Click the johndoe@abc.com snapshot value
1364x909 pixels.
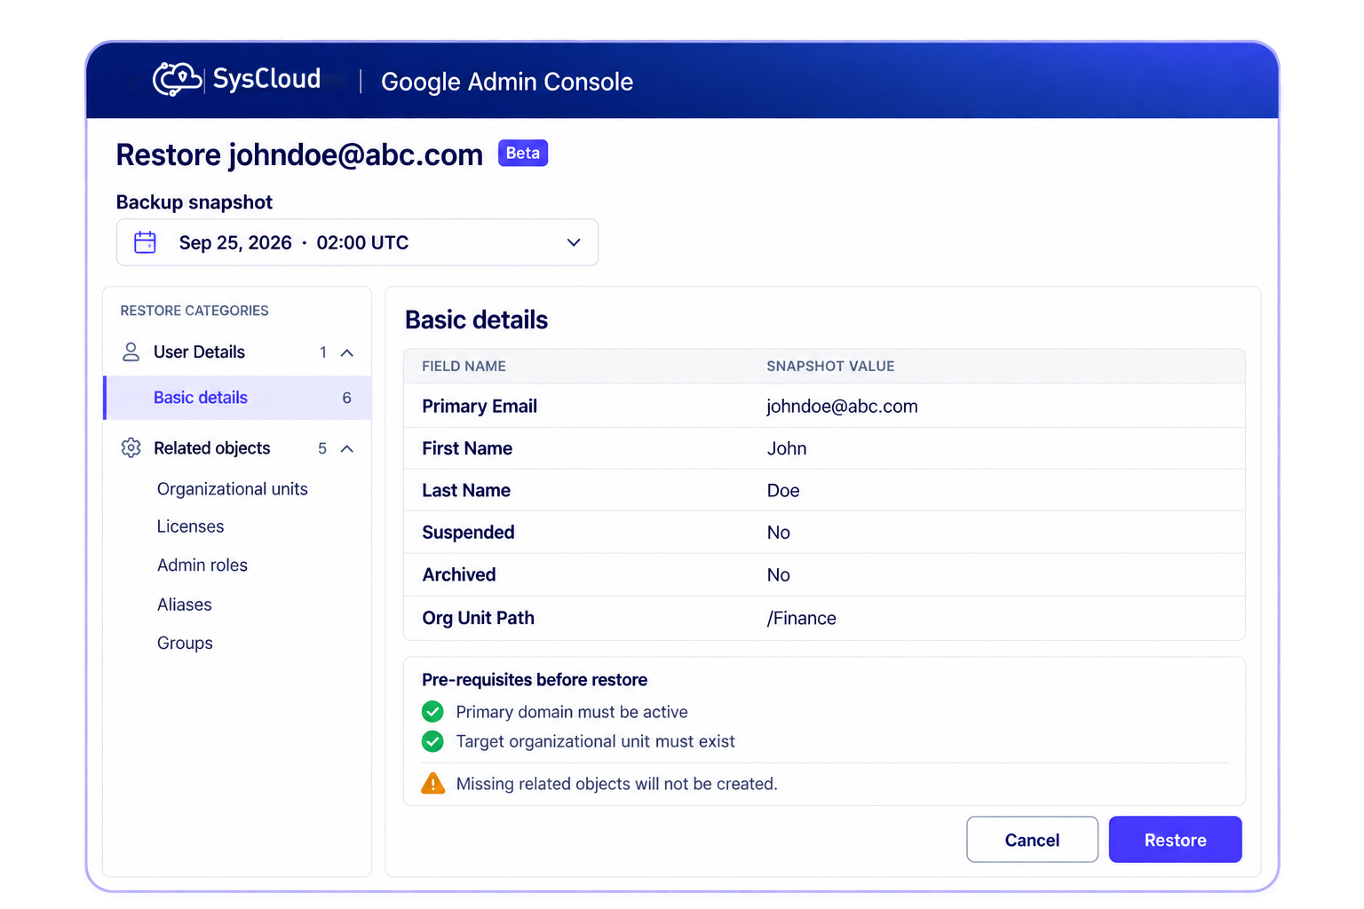pyautogui.click(x=842, y=407)
